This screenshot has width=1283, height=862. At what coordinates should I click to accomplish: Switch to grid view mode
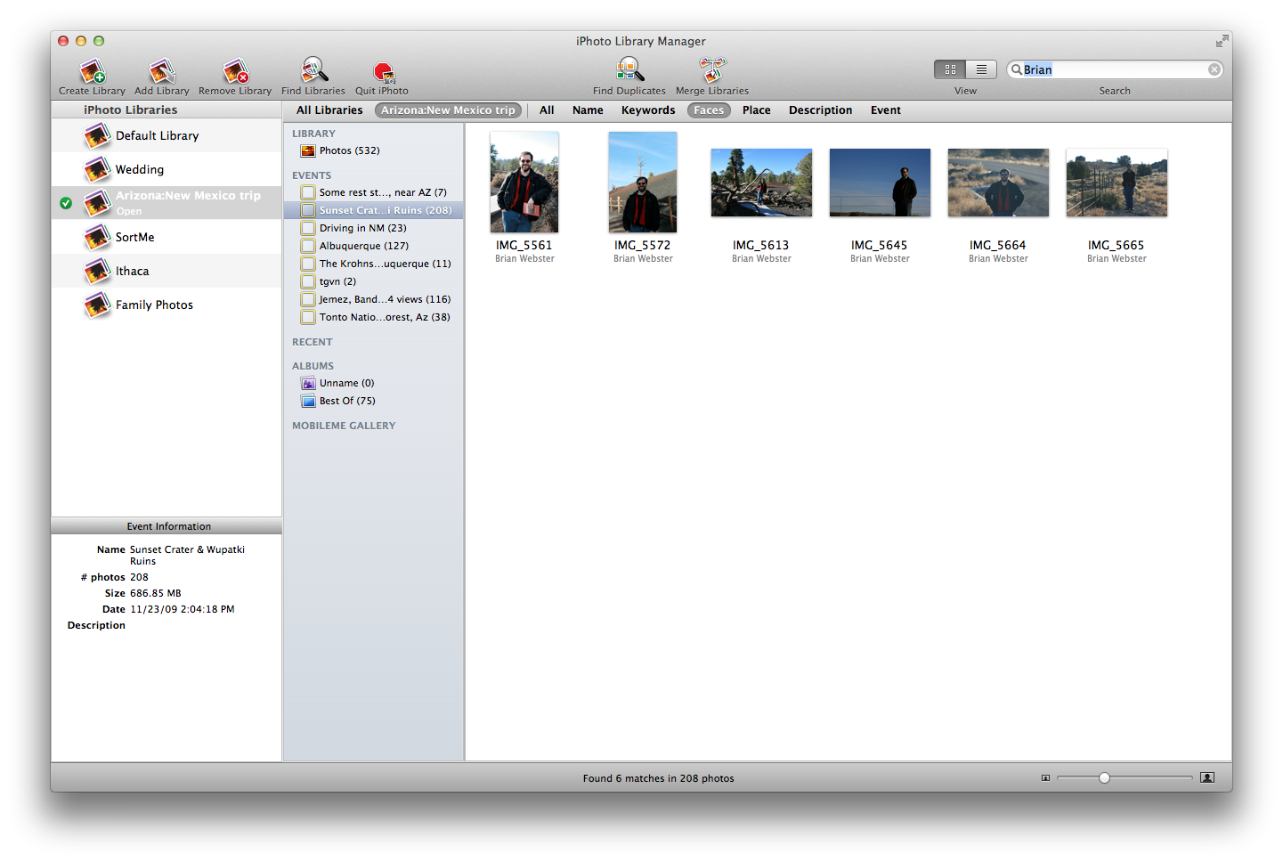950,69
